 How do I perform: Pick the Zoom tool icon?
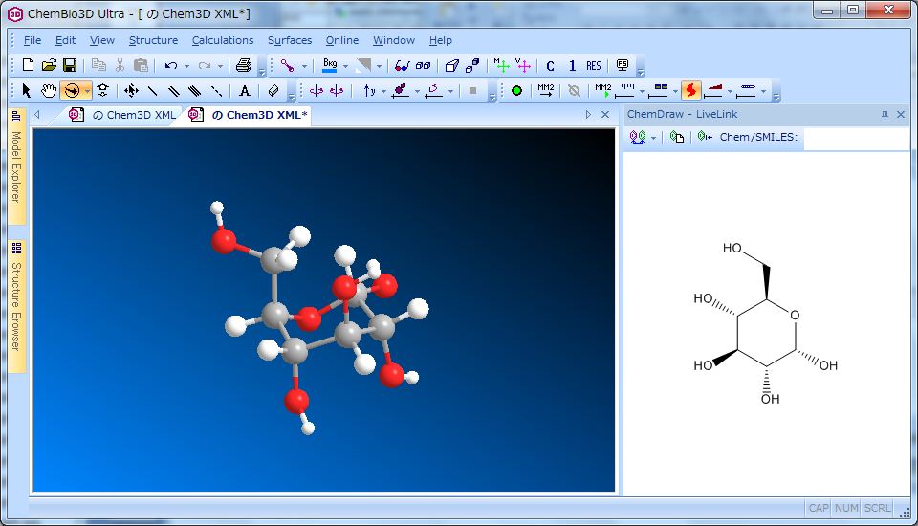(103, 90)
